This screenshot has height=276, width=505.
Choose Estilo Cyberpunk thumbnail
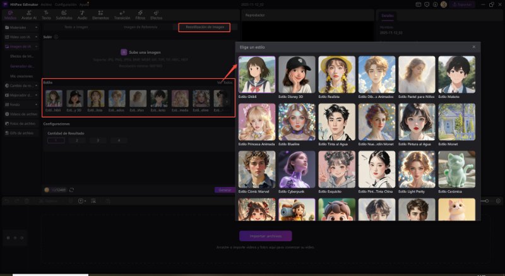click(297, 169)
